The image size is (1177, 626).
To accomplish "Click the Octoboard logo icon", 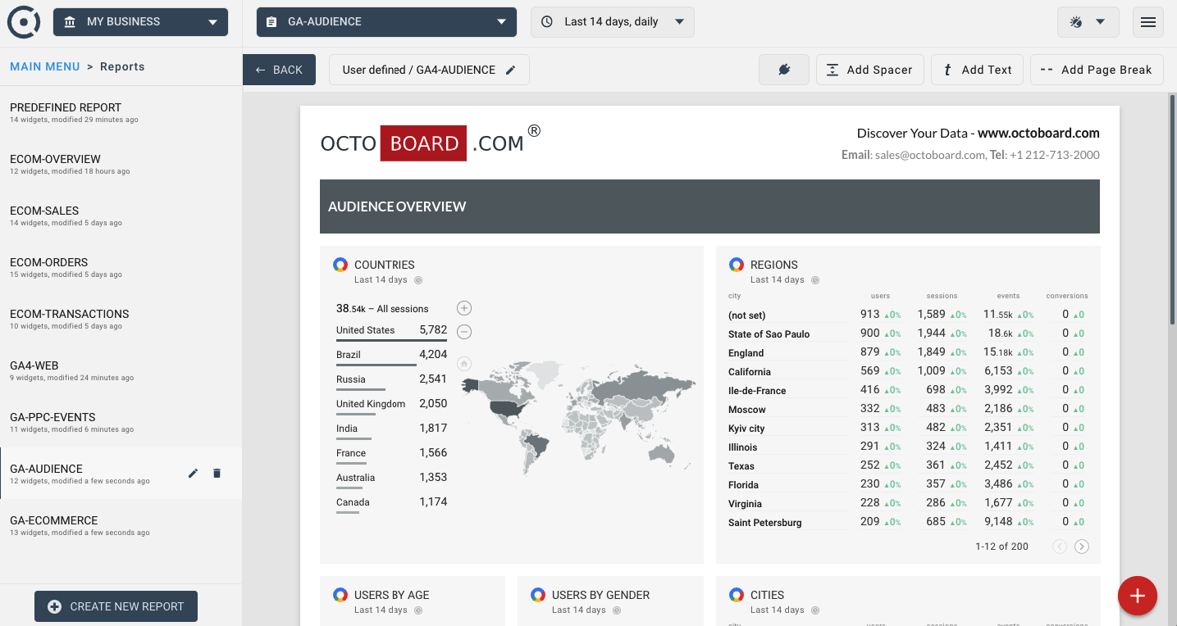I will pos(24,22).
